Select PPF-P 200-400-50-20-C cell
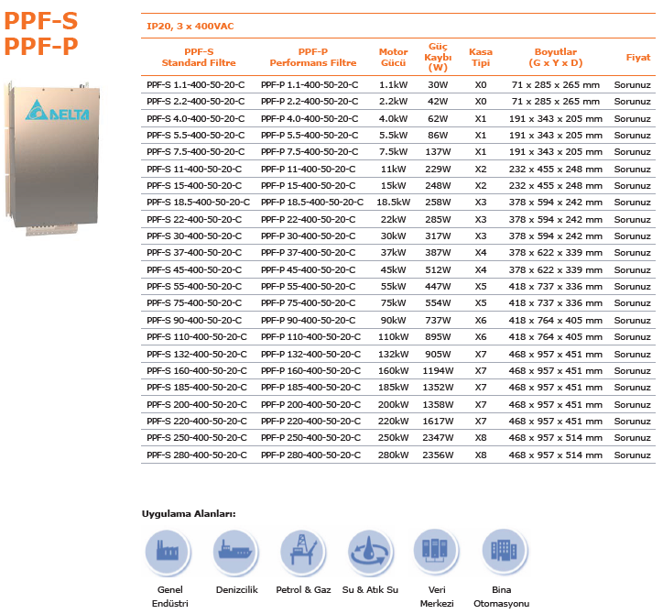 [x=310, y=404]
